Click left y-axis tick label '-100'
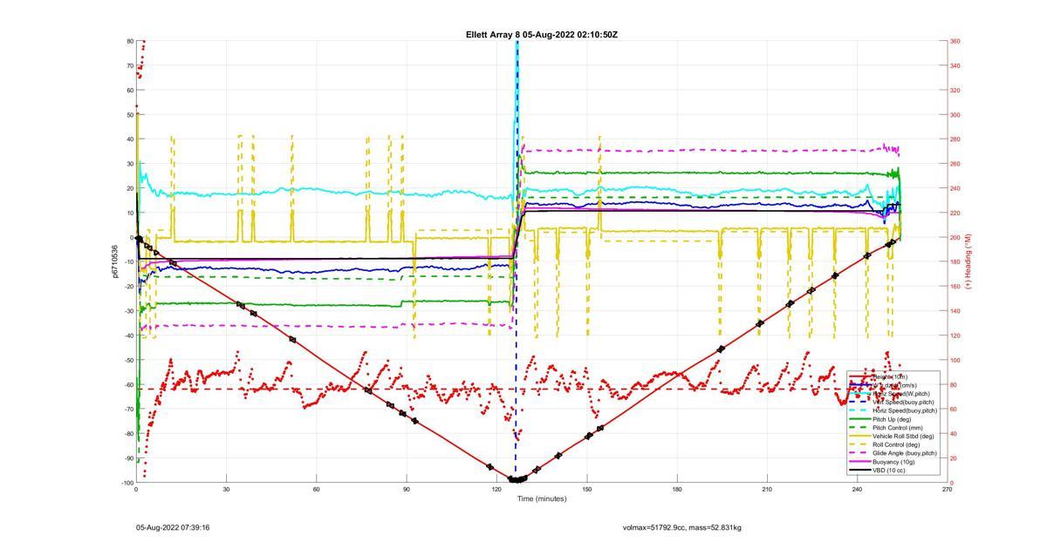The width and height of the screenshot is (1047, 542). point(127,483)
